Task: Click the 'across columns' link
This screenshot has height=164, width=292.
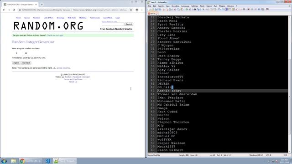Action: pyautogui.click(x=63, y=68)
